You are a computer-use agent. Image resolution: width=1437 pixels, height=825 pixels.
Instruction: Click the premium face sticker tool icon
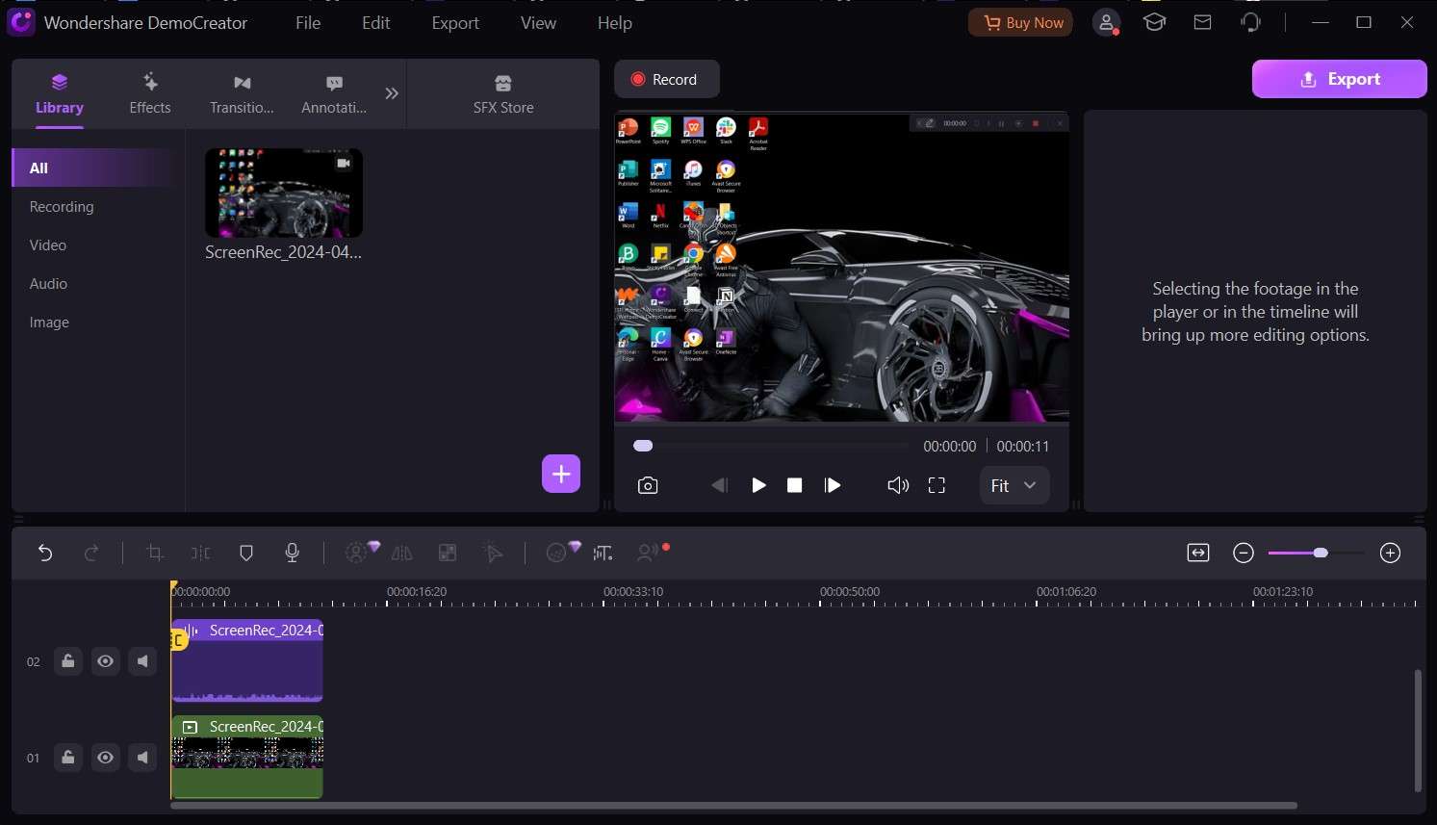[x=563, y=552]
